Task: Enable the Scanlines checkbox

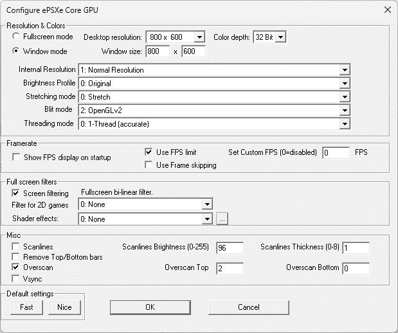Action: pyautogui.click(x=15, y=246)
